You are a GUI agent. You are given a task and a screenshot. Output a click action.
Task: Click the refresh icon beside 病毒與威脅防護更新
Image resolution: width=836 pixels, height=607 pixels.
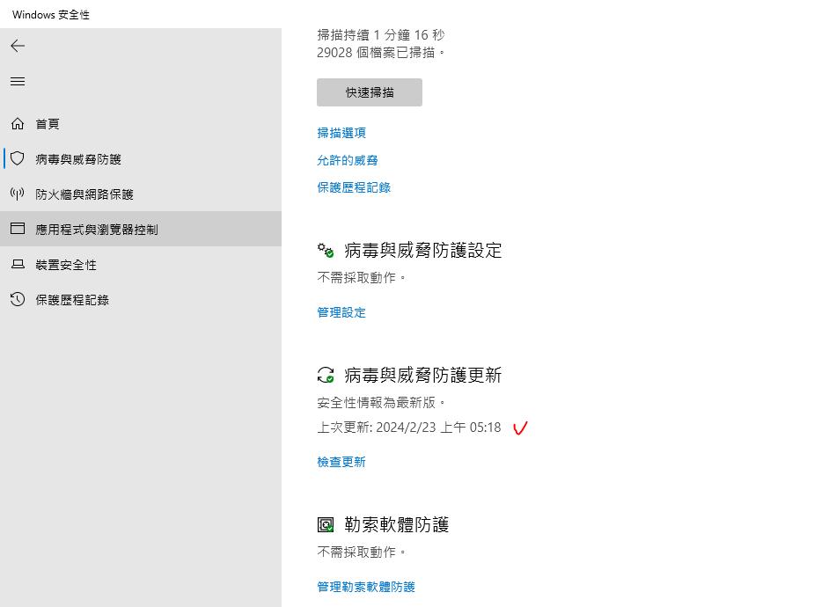point(326,376)
